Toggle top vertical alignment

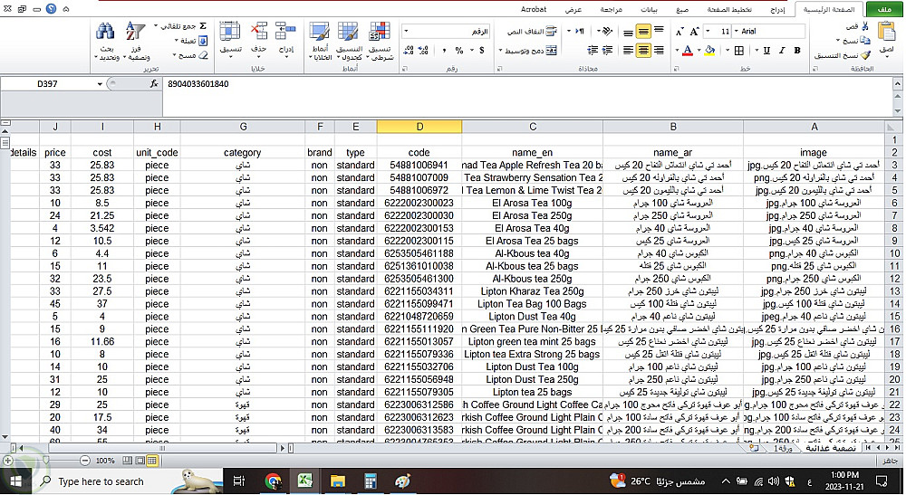coord(658,30)
